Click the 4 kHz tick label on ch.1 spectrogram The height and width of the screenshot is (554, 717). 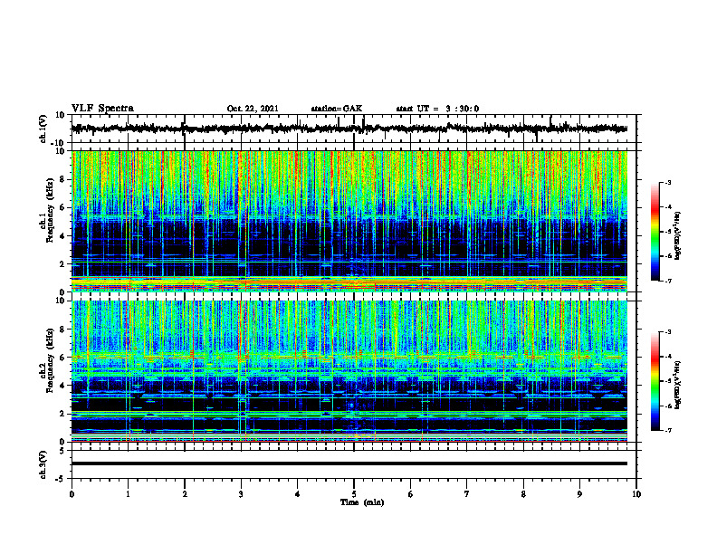[63, 236]
